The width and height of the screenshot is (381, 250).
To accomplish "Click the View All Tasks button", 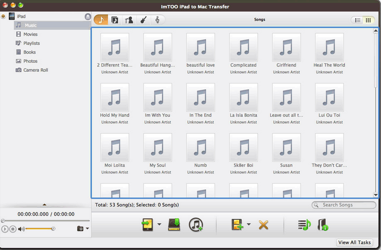I will [355, 243].
